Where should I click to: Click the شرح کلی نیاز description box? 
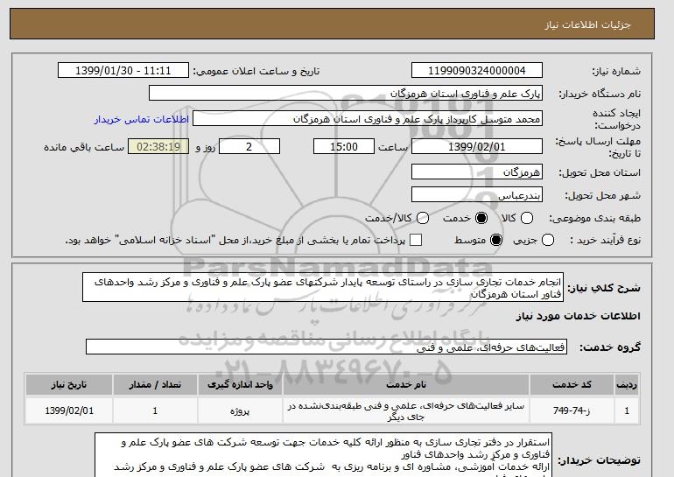(323, 287)
